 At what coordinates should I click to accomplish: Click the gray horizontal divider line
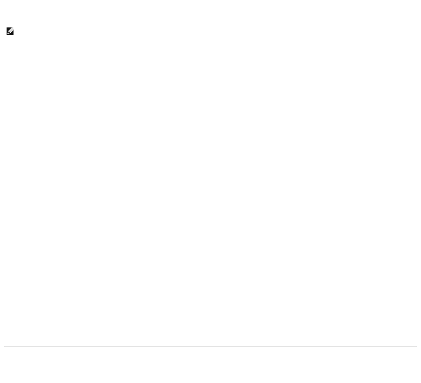(x=210, y=347)
